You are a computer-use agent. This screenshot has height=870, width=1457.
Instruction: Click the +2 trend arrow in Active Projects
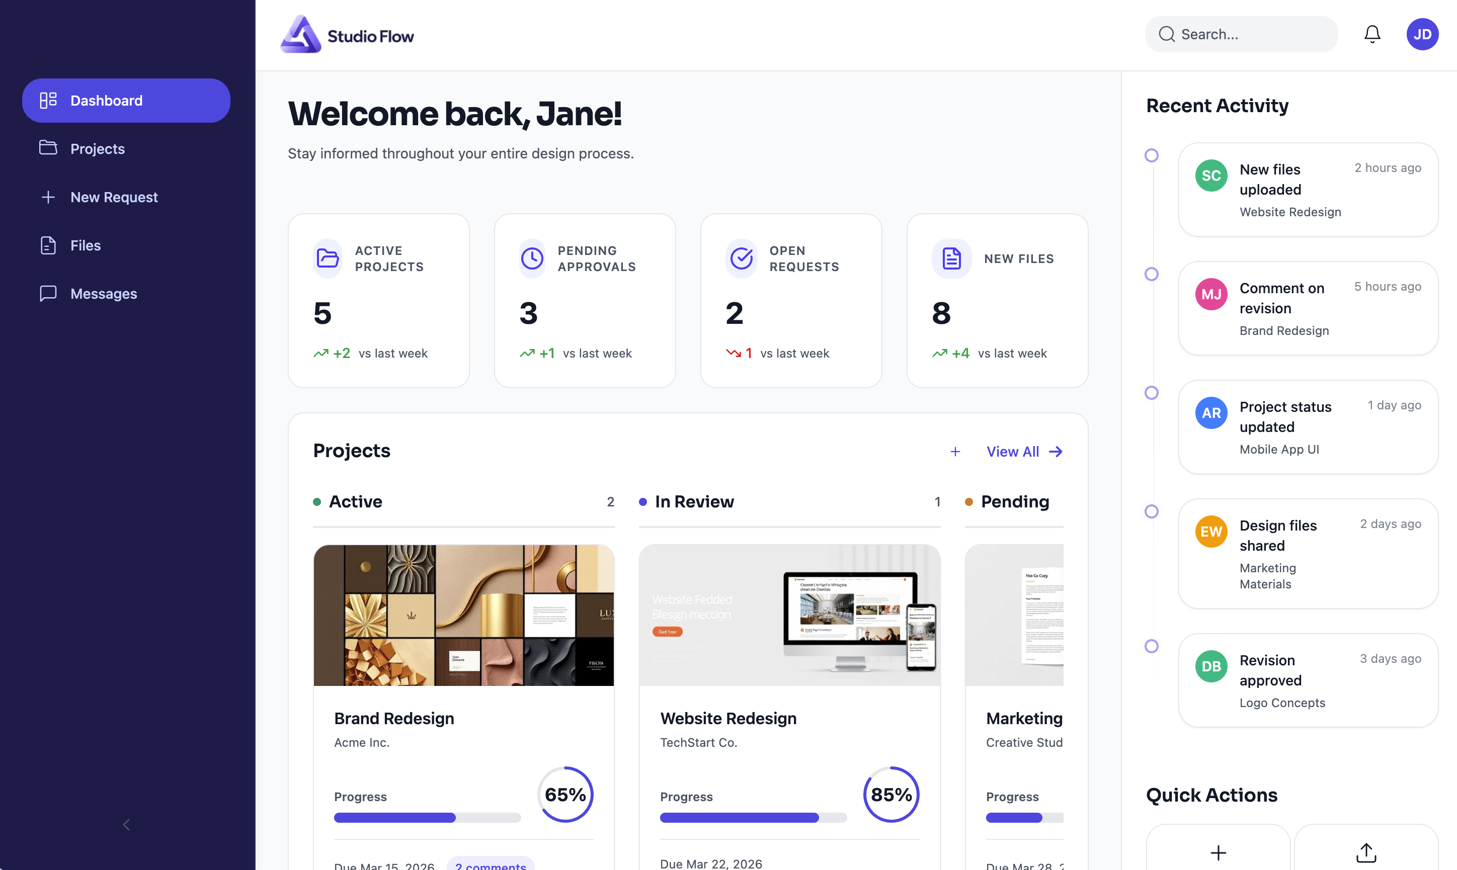320,353
